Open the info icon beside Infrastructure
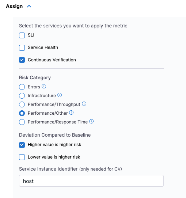Screen dimensions: 186x198 60,95
